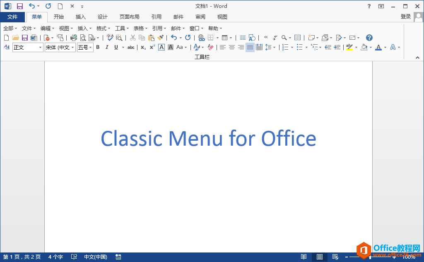Click the insert table grid icon
This screenshot has height=262, width=424.
[x=224, y=38]
